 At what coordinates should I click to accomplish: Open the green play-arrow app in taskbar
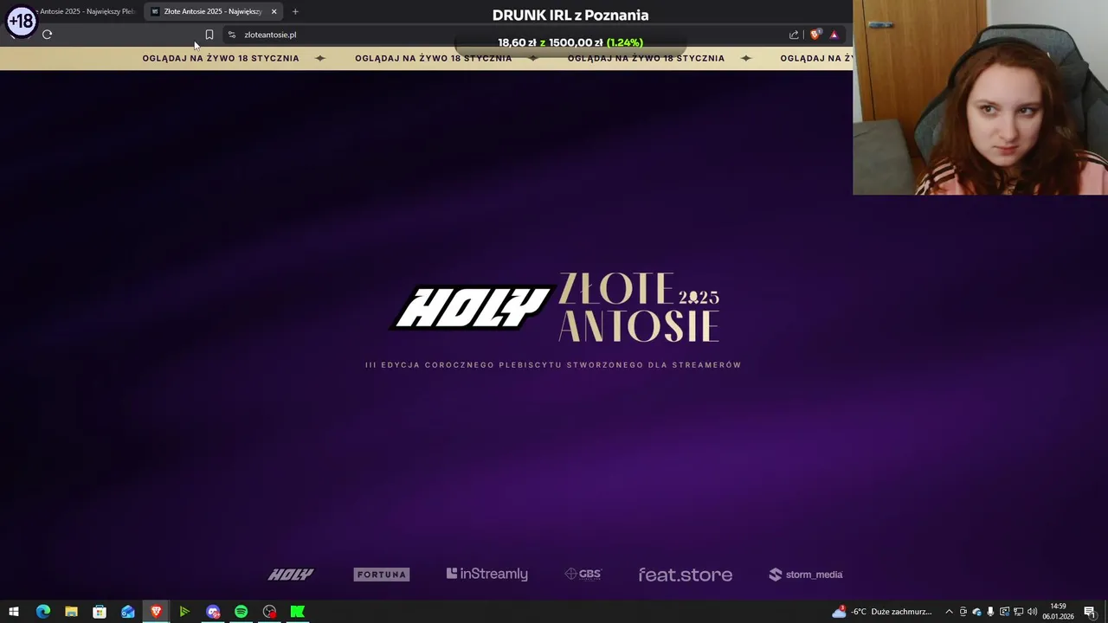(x=184, y=612)
